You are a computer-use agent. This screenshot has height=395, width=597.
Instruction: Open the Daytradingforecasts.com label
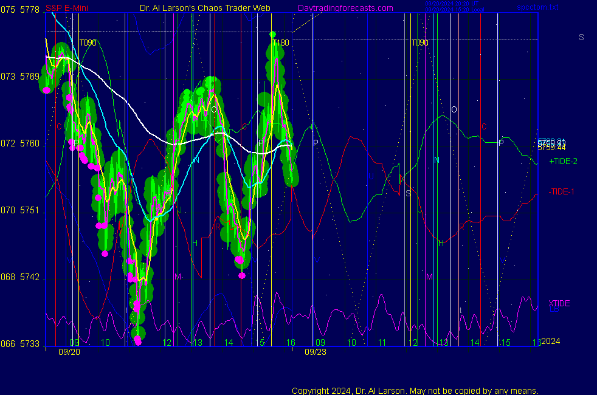coord(345,8)
